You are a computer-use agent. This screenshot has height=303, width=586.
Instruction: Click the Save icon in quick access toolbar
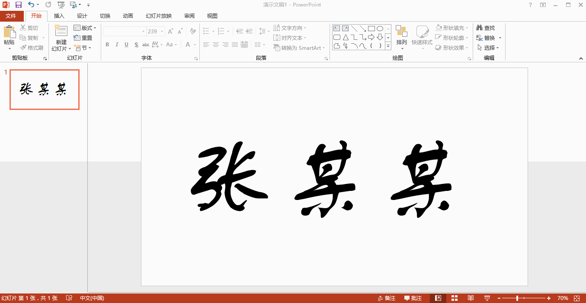click(x=18, y=5)
